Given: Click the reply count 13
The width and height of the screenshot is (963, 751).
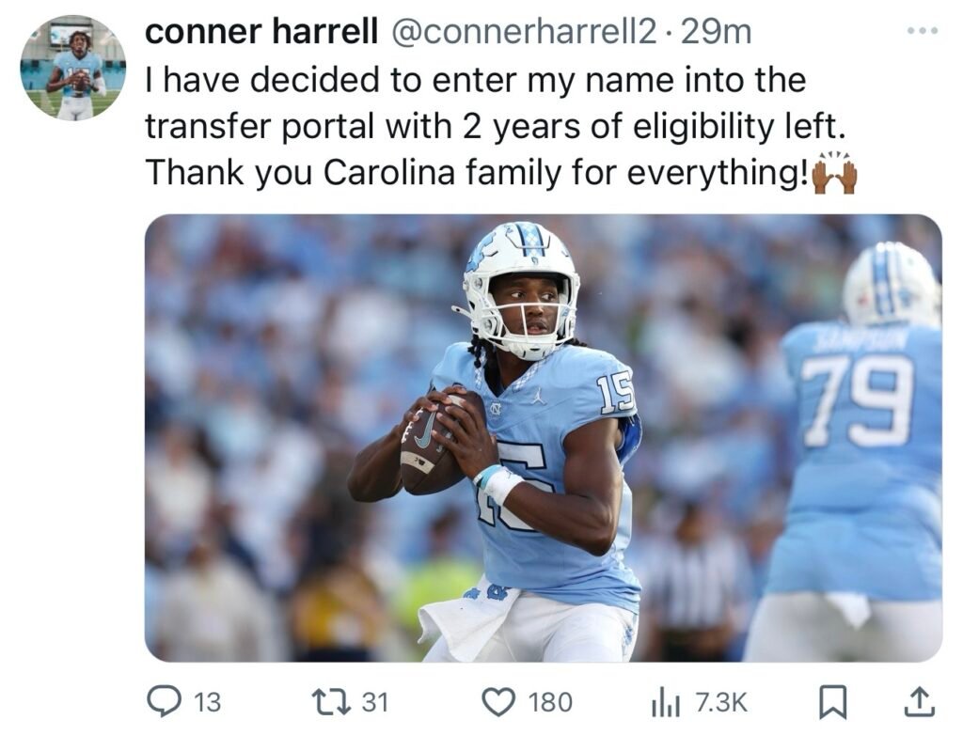Looking at the screenshot, I should point(207,702).
